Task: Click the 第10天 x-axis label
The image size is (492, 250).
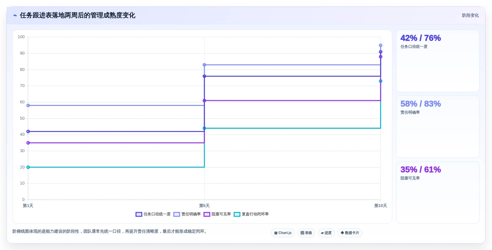Action: pos(380,206)
